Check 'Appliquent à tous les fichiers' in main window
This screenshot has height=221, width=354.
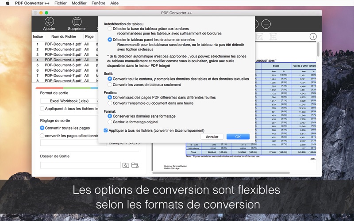42,109
